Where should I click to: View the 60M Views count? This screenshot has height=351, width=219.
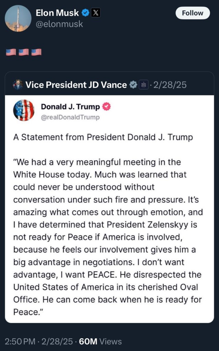pos(100,341)
